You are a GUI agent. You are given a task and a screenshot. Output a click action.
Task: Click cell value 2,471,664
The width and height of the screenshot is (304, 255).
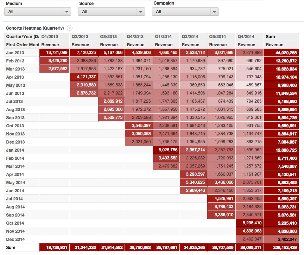(x=166, y=134)
